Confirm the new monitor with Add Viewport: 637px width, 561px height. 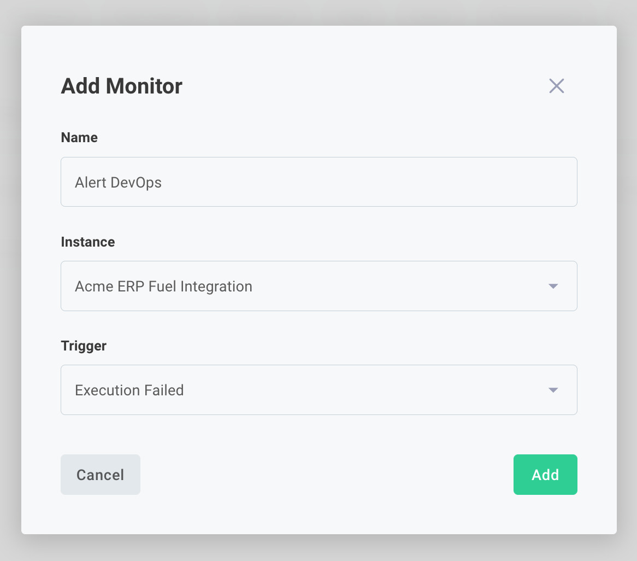pyautogui.click(x=545, y=475)
